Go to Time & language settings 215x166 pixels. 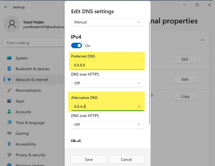(30, 123)
